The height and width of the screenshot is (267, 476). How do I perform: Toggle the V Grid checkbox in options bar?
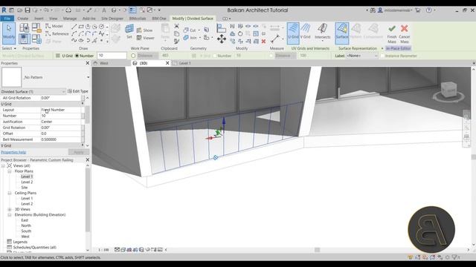(x=193, y=56)
